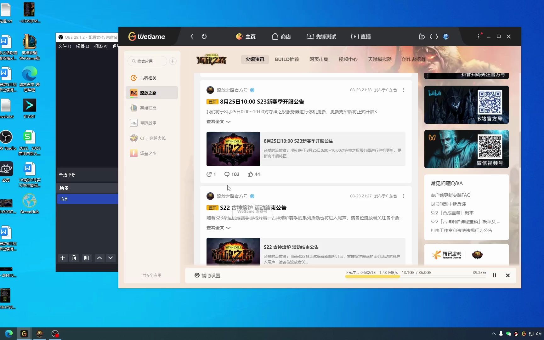Screen dimensions: 544x340
Task: Open the 微信视频号 banner
Action: 466,149
